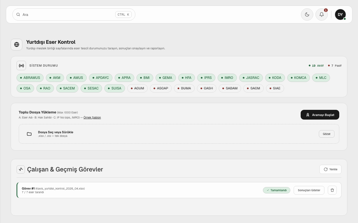
Task: Select the MLC status chip
Action: (321, 78)
